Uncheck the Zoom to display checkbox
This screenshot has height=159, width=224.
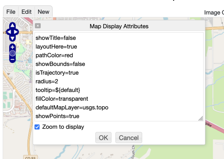37,127
